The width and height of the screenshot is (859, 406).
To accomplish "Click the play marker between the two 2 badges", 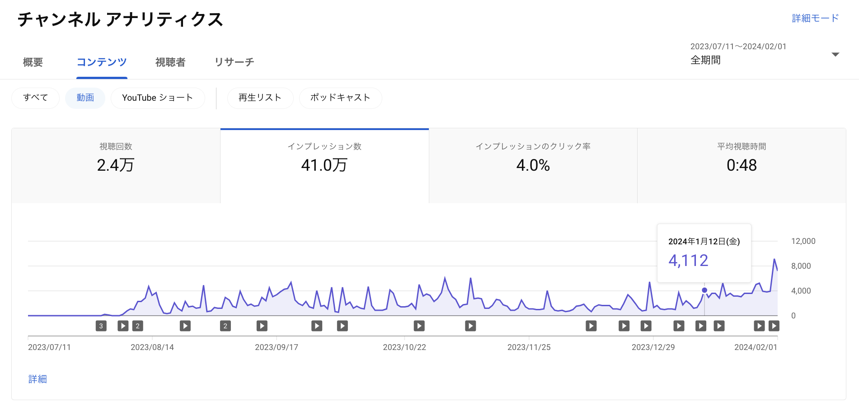I will tap(185, 326).
